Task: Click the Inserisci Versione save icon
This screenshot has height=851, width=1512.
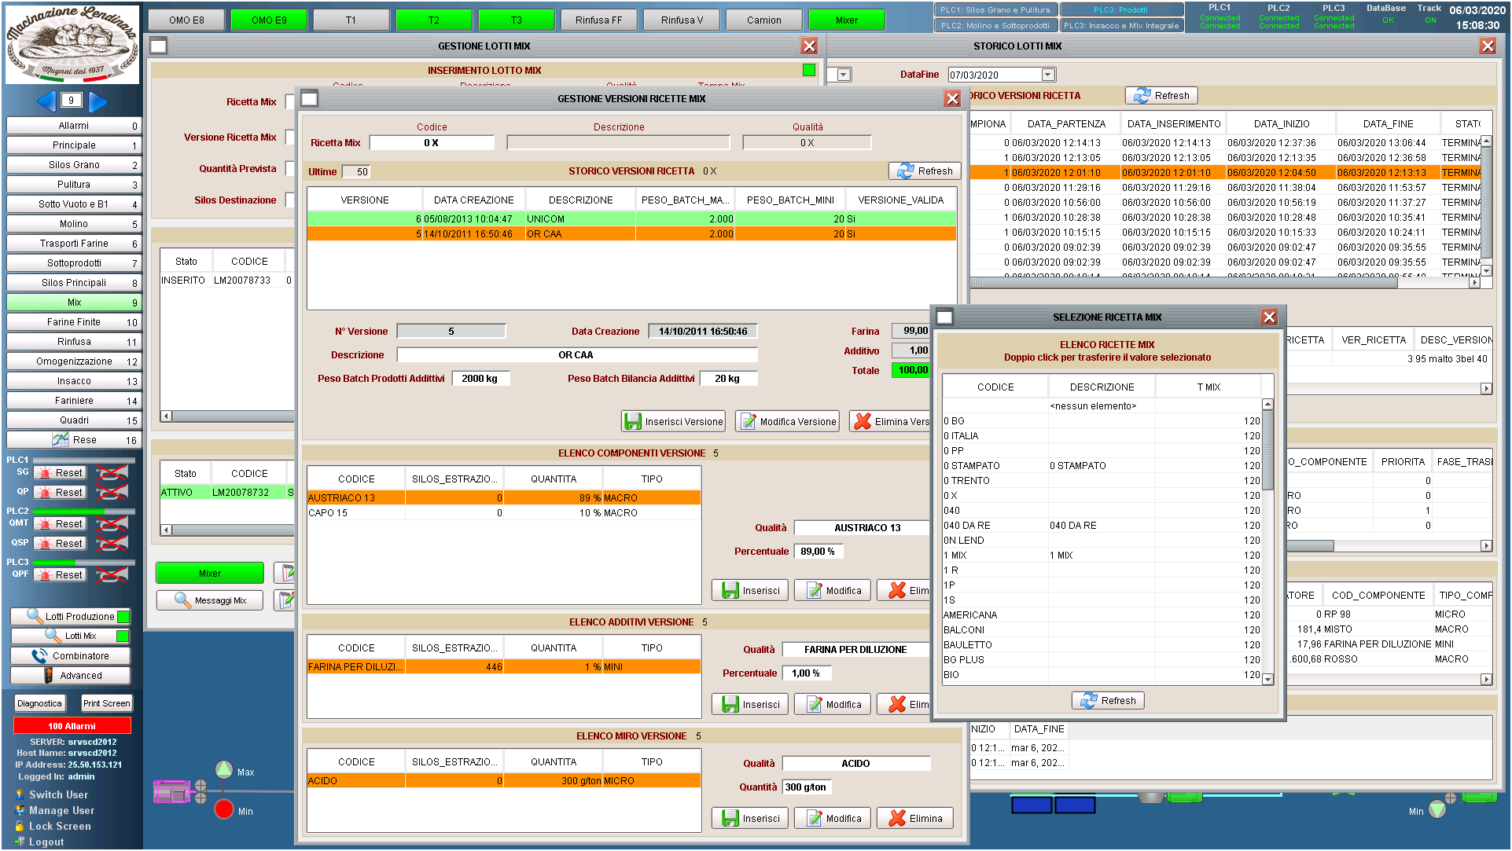Action: click(632, 422)
